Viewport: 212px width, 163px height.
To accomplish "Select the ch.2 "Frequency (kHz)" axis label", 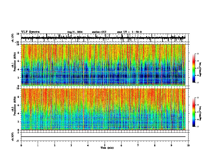I will pos(15,106).
